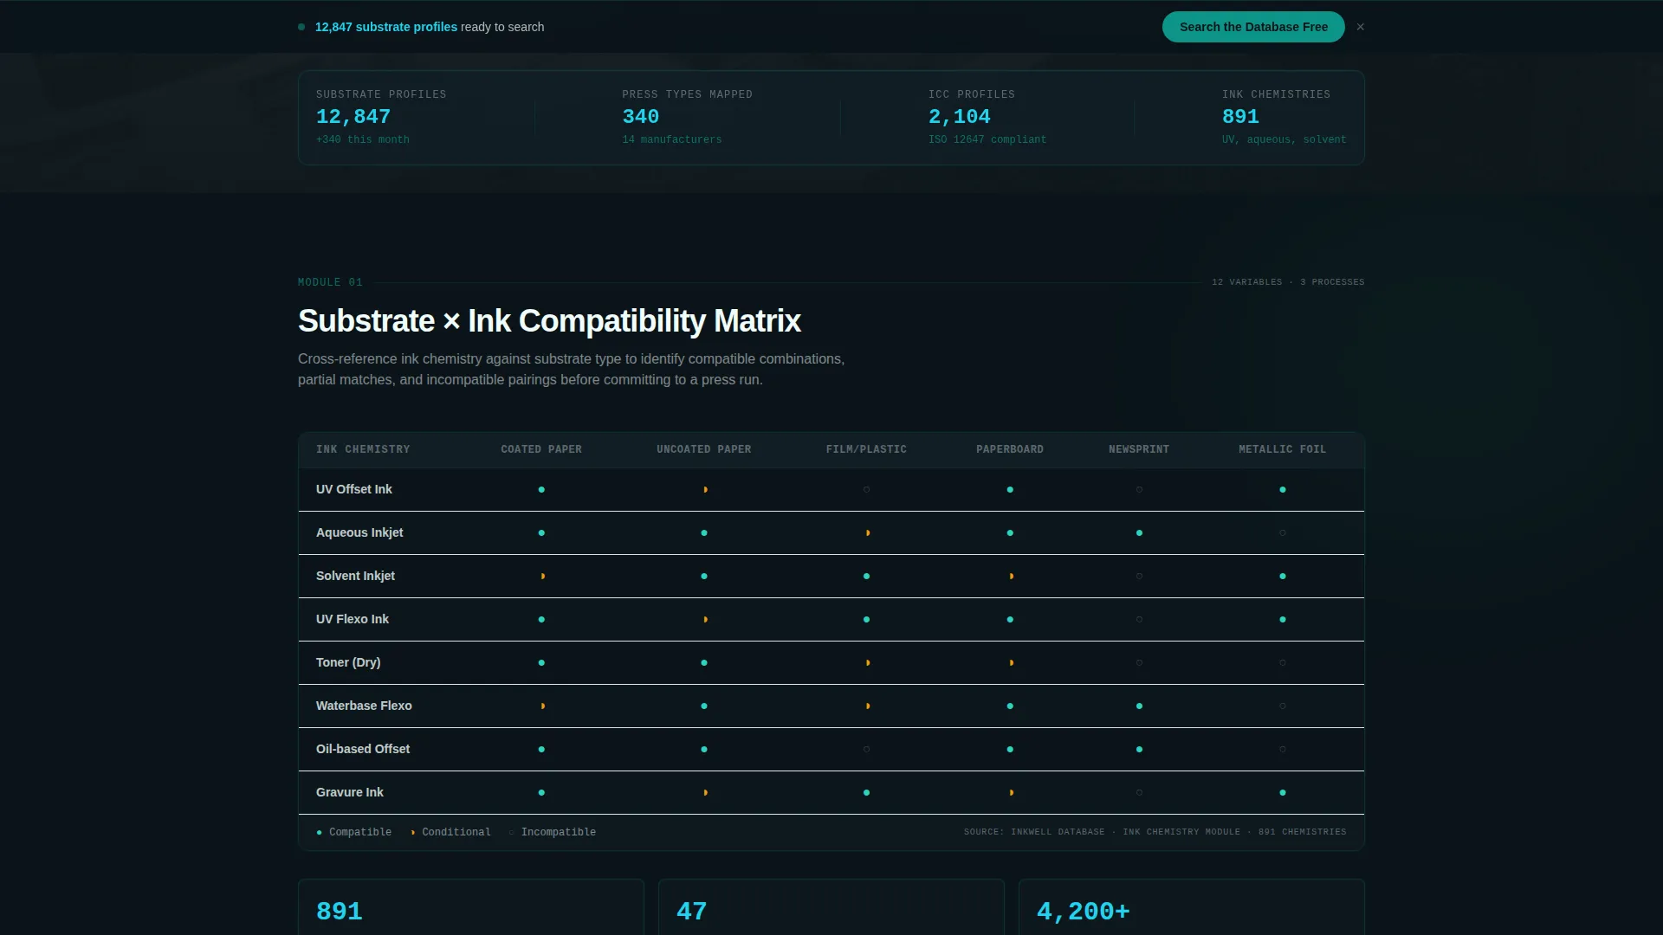
Task: Click the Ink Chemistry column header
Action: (363, 449)
